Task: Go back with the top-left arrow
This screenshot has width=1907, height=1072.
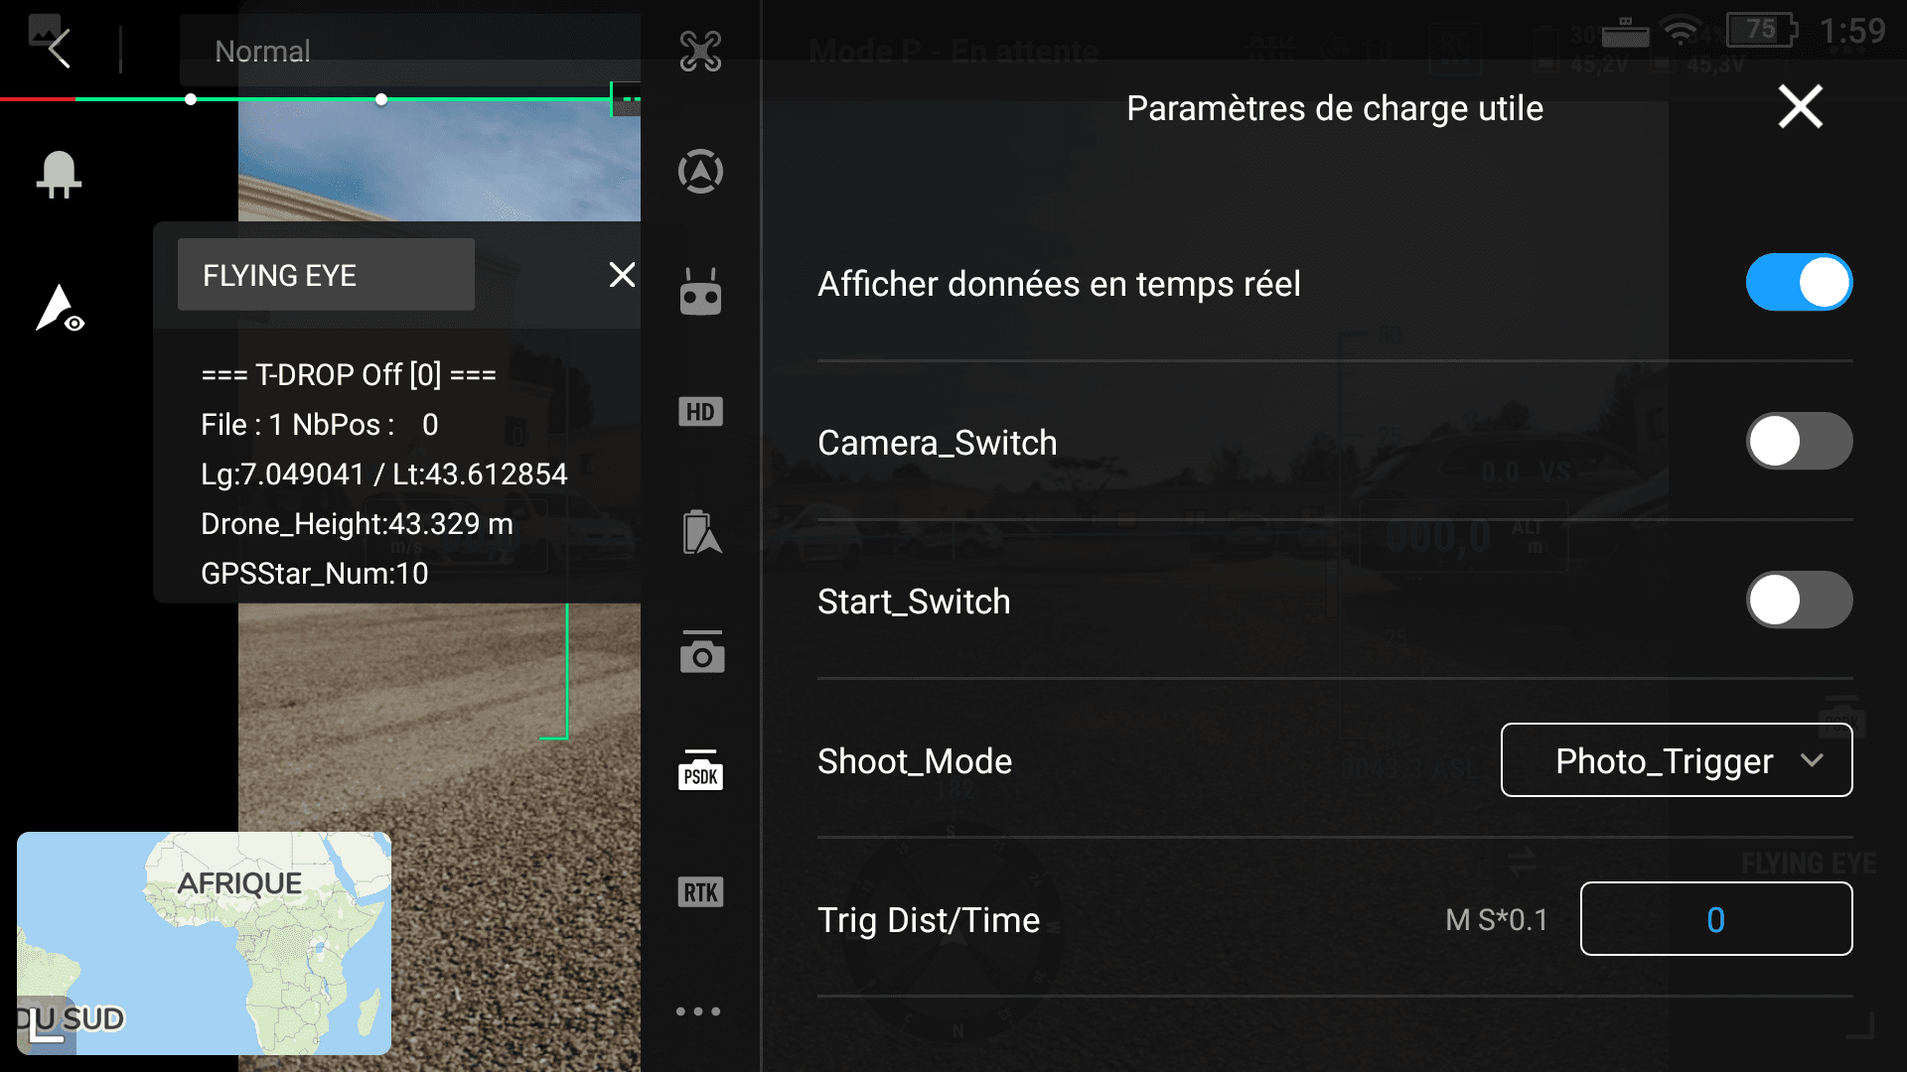Action: [59, 48]
